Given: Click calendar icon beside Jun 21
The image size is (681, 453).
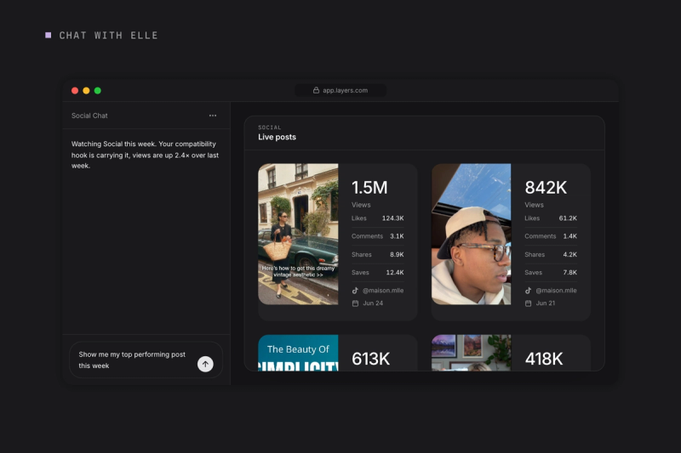Looking at the screenshot, I should tap(528, 303).
